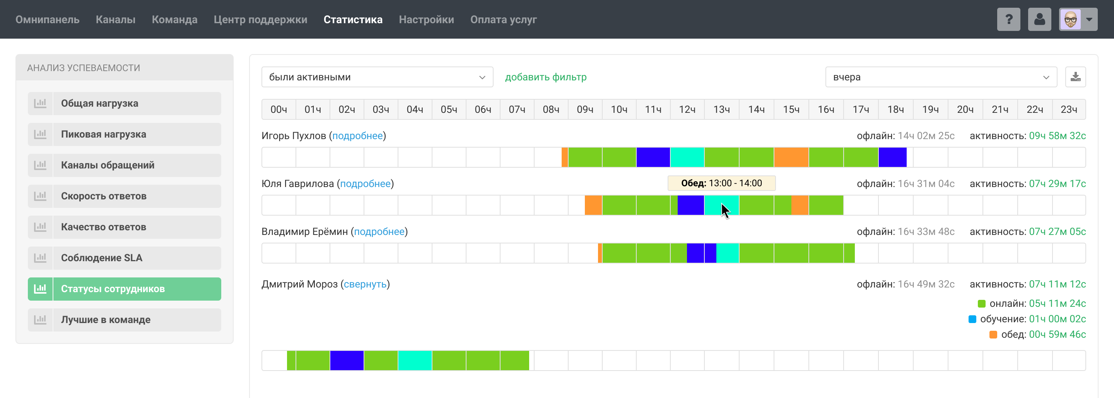
Task: Click chart icon beside Соблюдение SLA
Action: 40,258
